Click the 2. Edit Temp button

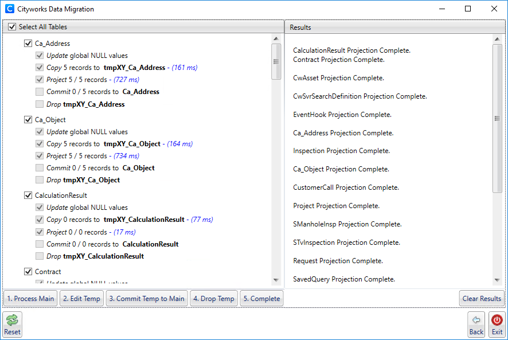pos(81,299)
